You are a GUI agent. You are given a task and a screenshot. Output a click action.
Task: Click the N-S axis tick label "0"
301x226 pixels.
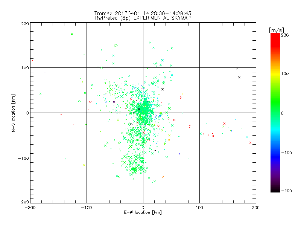click(27, 113)
